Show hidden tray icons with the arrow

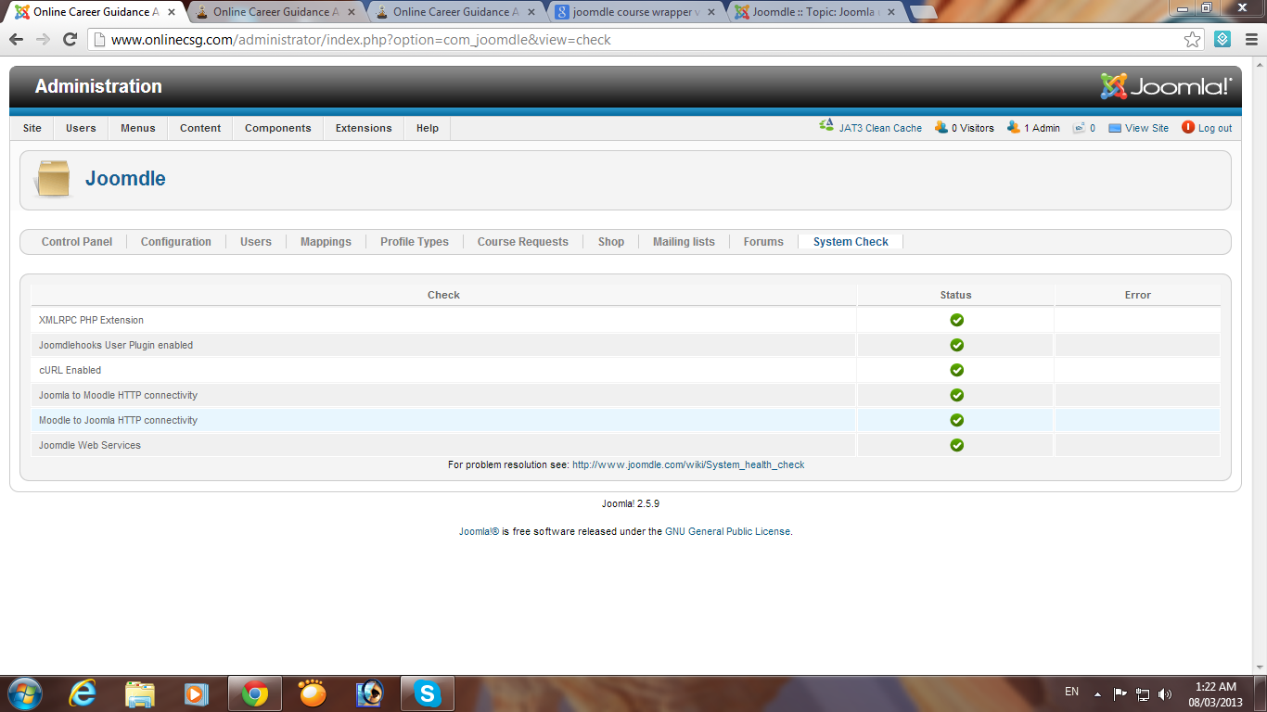[1098, 693]
